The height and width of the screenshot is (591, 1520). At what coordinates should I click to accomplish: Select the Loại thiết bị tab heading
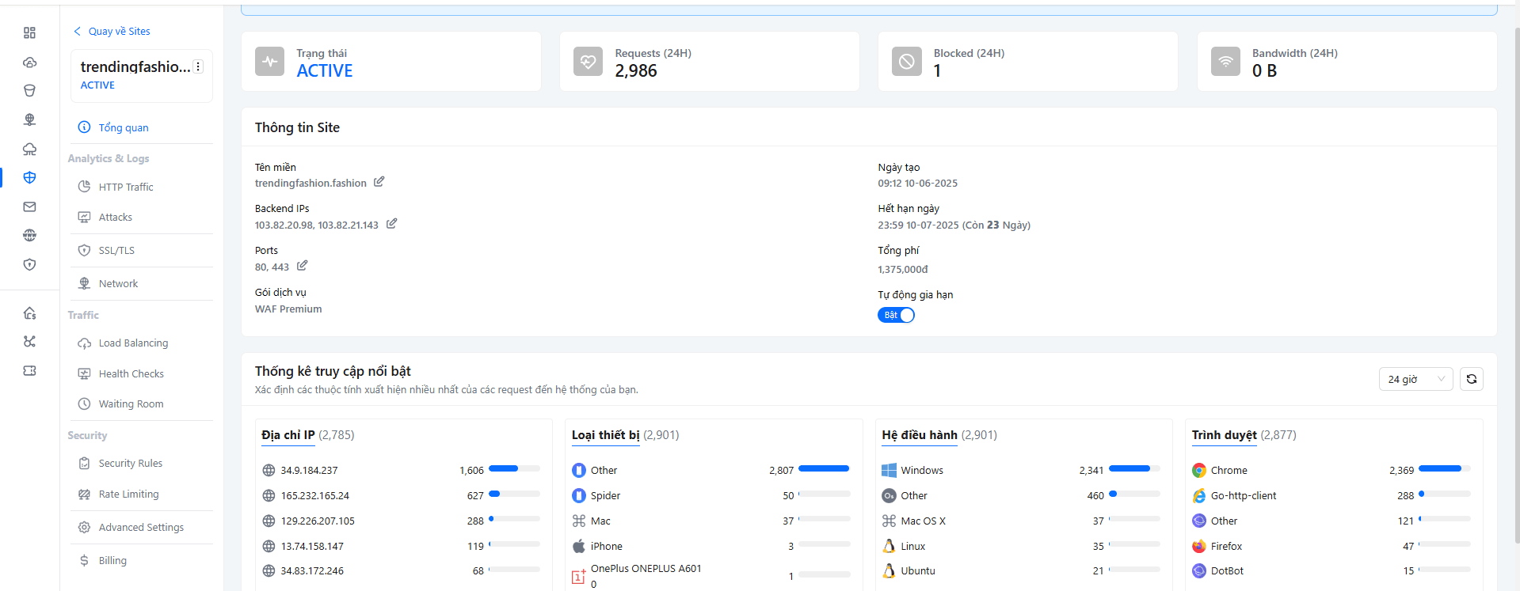[x=606, y=435]
